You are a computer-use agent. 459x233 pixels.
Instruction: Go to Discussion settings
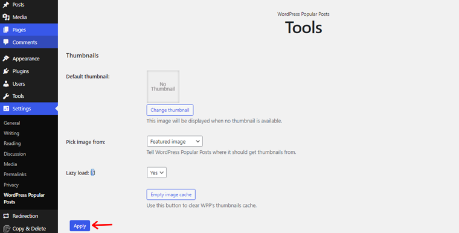click(14, 154)
